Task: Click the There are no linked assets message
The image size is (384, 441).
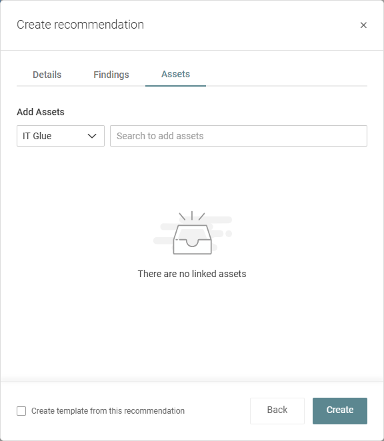Action: point(192,274)
